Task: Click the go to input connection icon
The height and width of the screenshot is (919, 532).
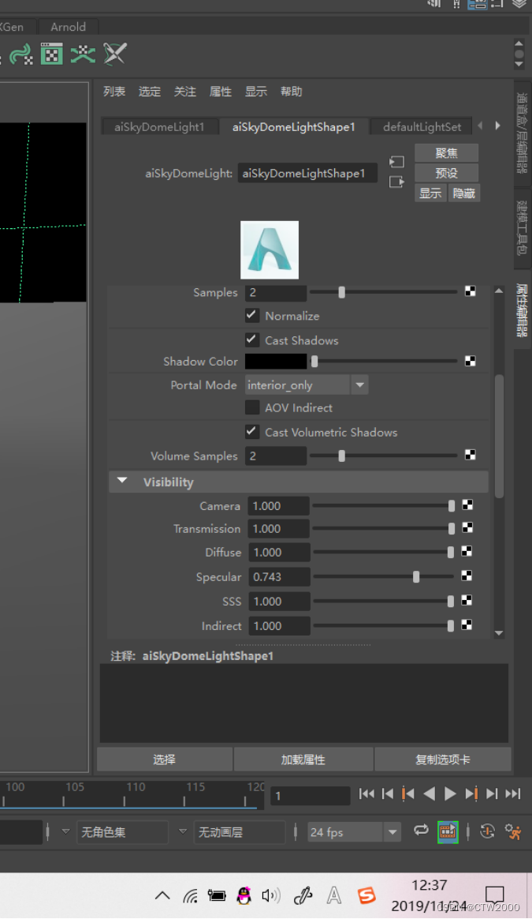Action: (396, 162)
